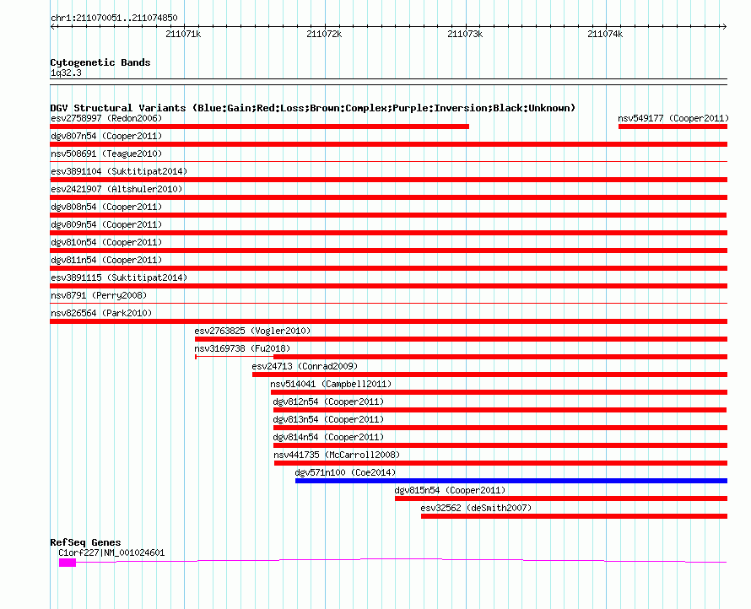751x609 pixels.
Task: Click the red bar for esv2763825
Action: (x=462, y=339)
